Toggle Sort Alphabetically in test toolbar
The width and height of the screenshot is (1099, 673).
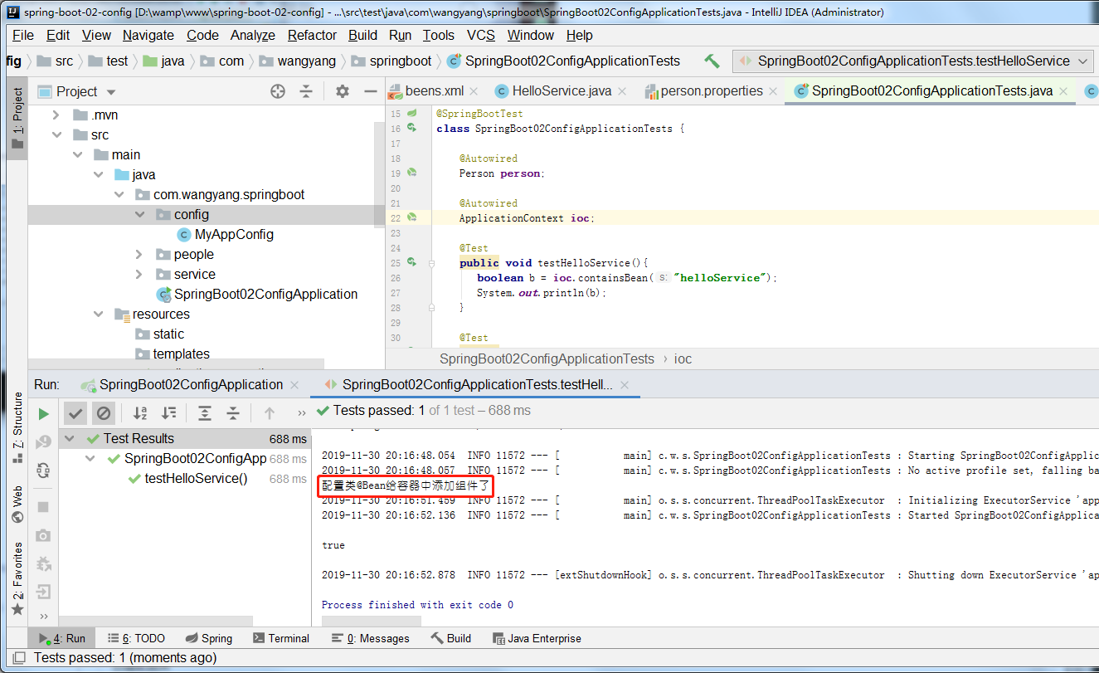pos(140,412)
